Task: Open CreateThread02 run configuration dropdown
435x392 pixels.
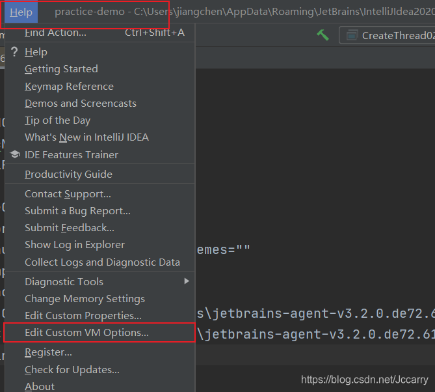Action: (388, 35)
